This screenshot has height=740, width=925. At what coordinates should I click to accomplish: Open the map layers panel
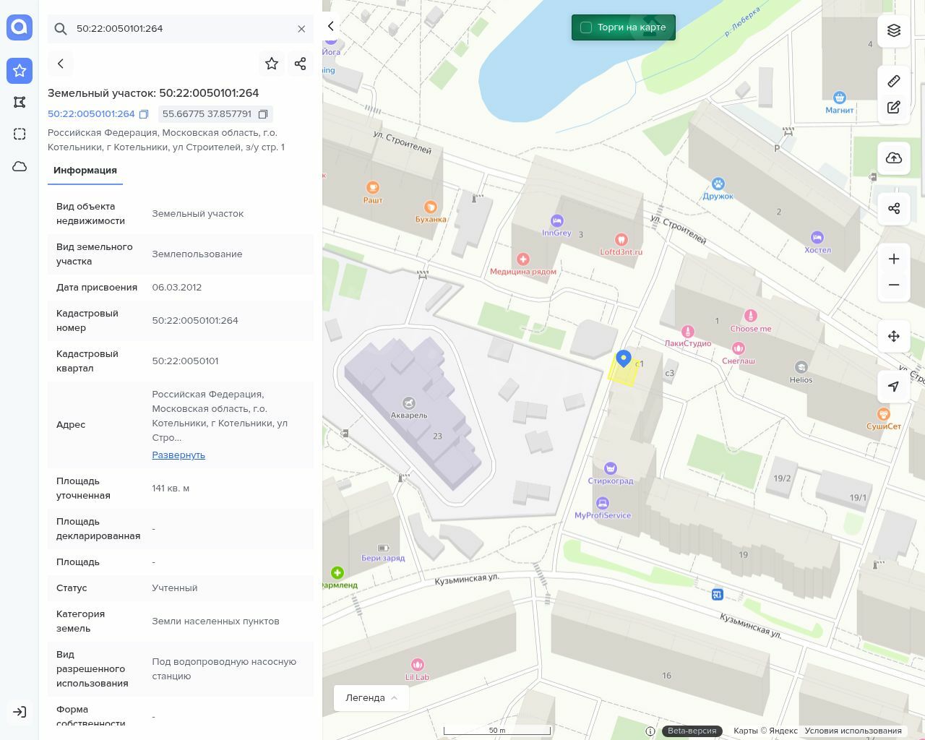[894, 30]
